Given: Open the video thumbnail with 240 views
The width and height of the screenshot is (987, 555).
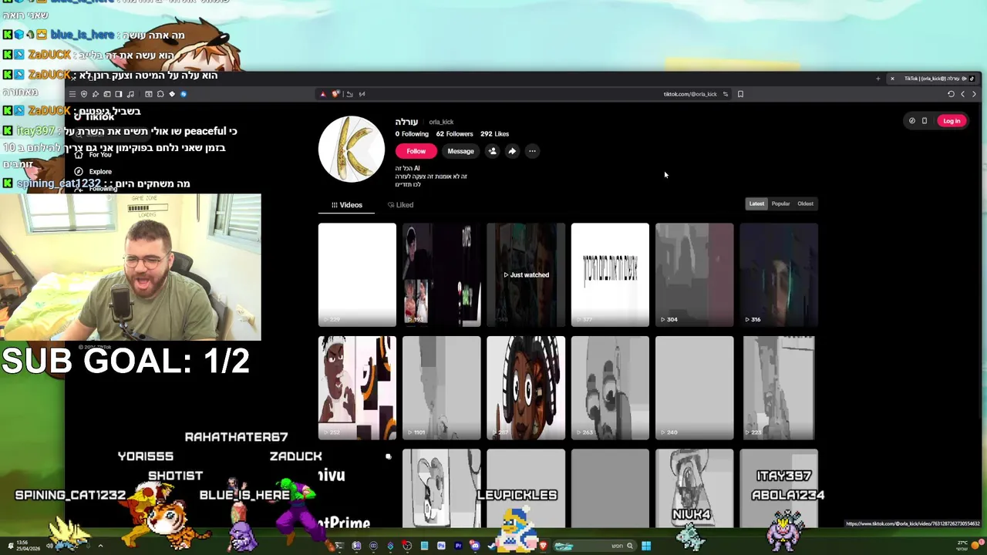Looking at the screenshot, I should click(694, 388).
